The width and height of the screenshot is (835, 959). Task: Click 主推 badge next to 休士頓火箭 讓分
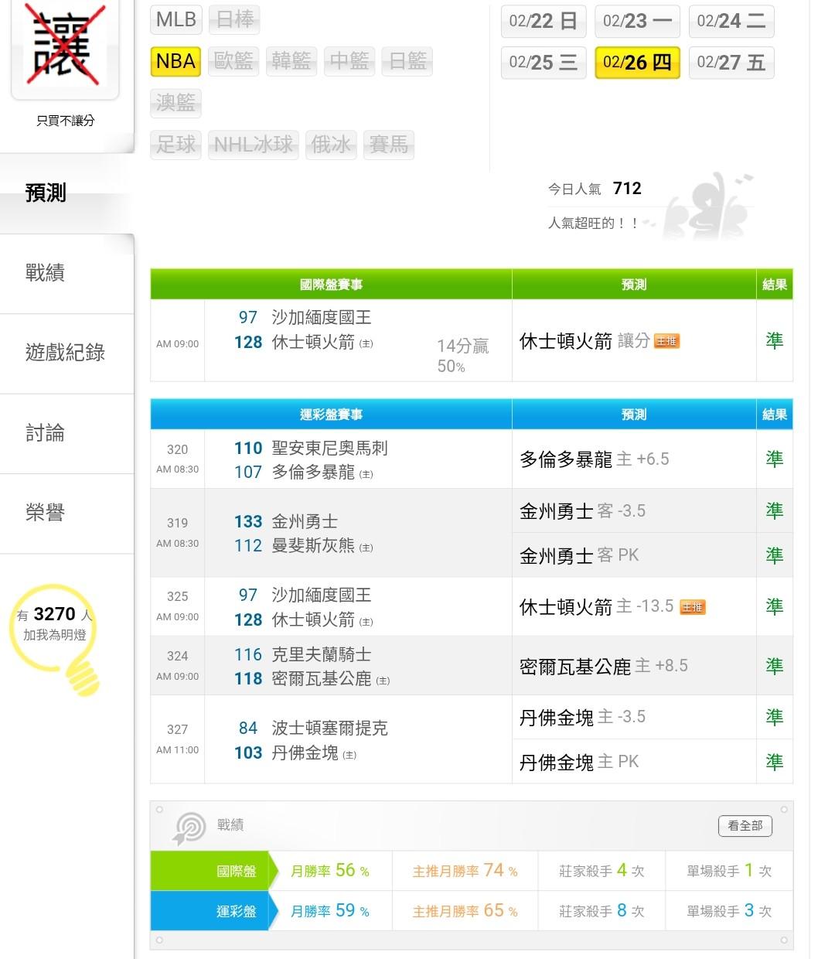point(666,341)
